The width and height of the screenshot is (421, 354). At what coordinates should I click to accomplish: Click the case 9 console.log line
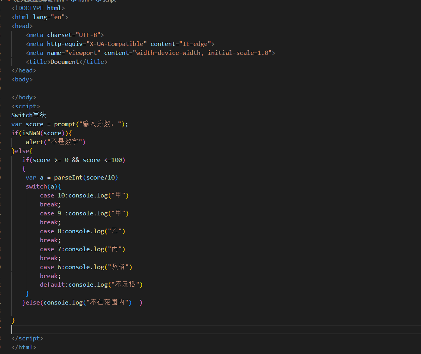point(84,213)
